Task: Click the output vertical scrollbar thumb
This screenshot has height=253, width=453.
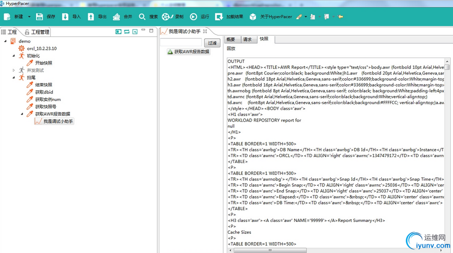Action: tap(447, 67)
